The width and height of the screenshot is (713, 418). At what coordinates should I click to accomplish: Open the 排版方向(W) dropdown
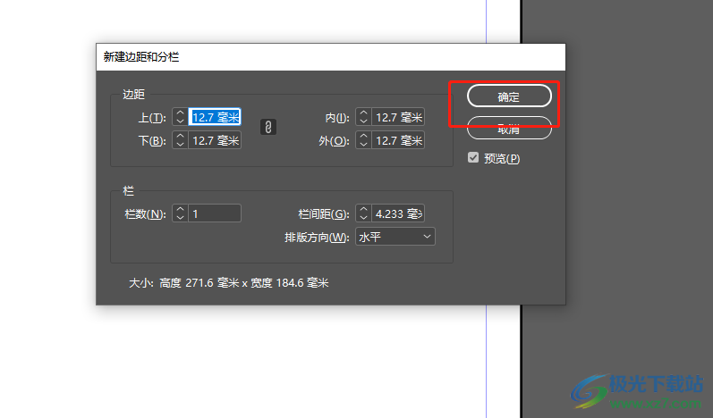point(395,237)
